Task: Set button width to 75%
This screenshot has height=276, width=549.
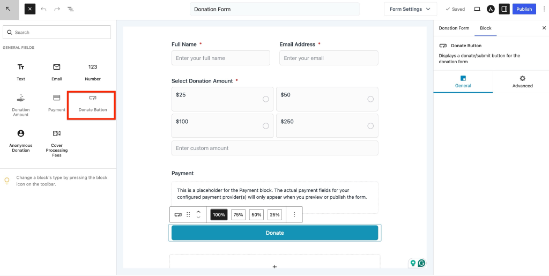Action: [x=239, y=215]
